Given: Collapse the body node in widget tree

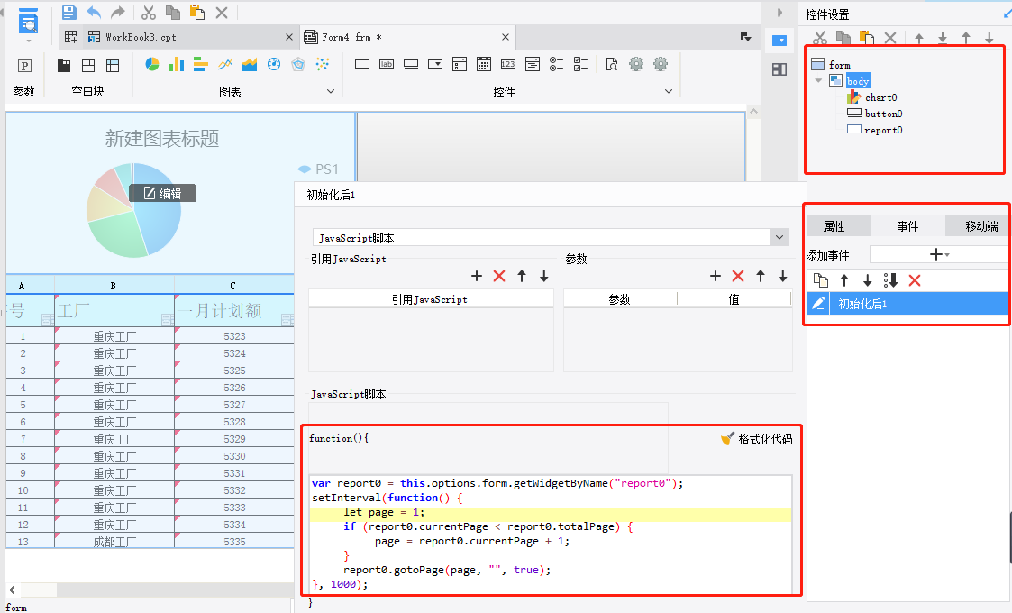Looking at the screenshot, I should pos(818,81).
